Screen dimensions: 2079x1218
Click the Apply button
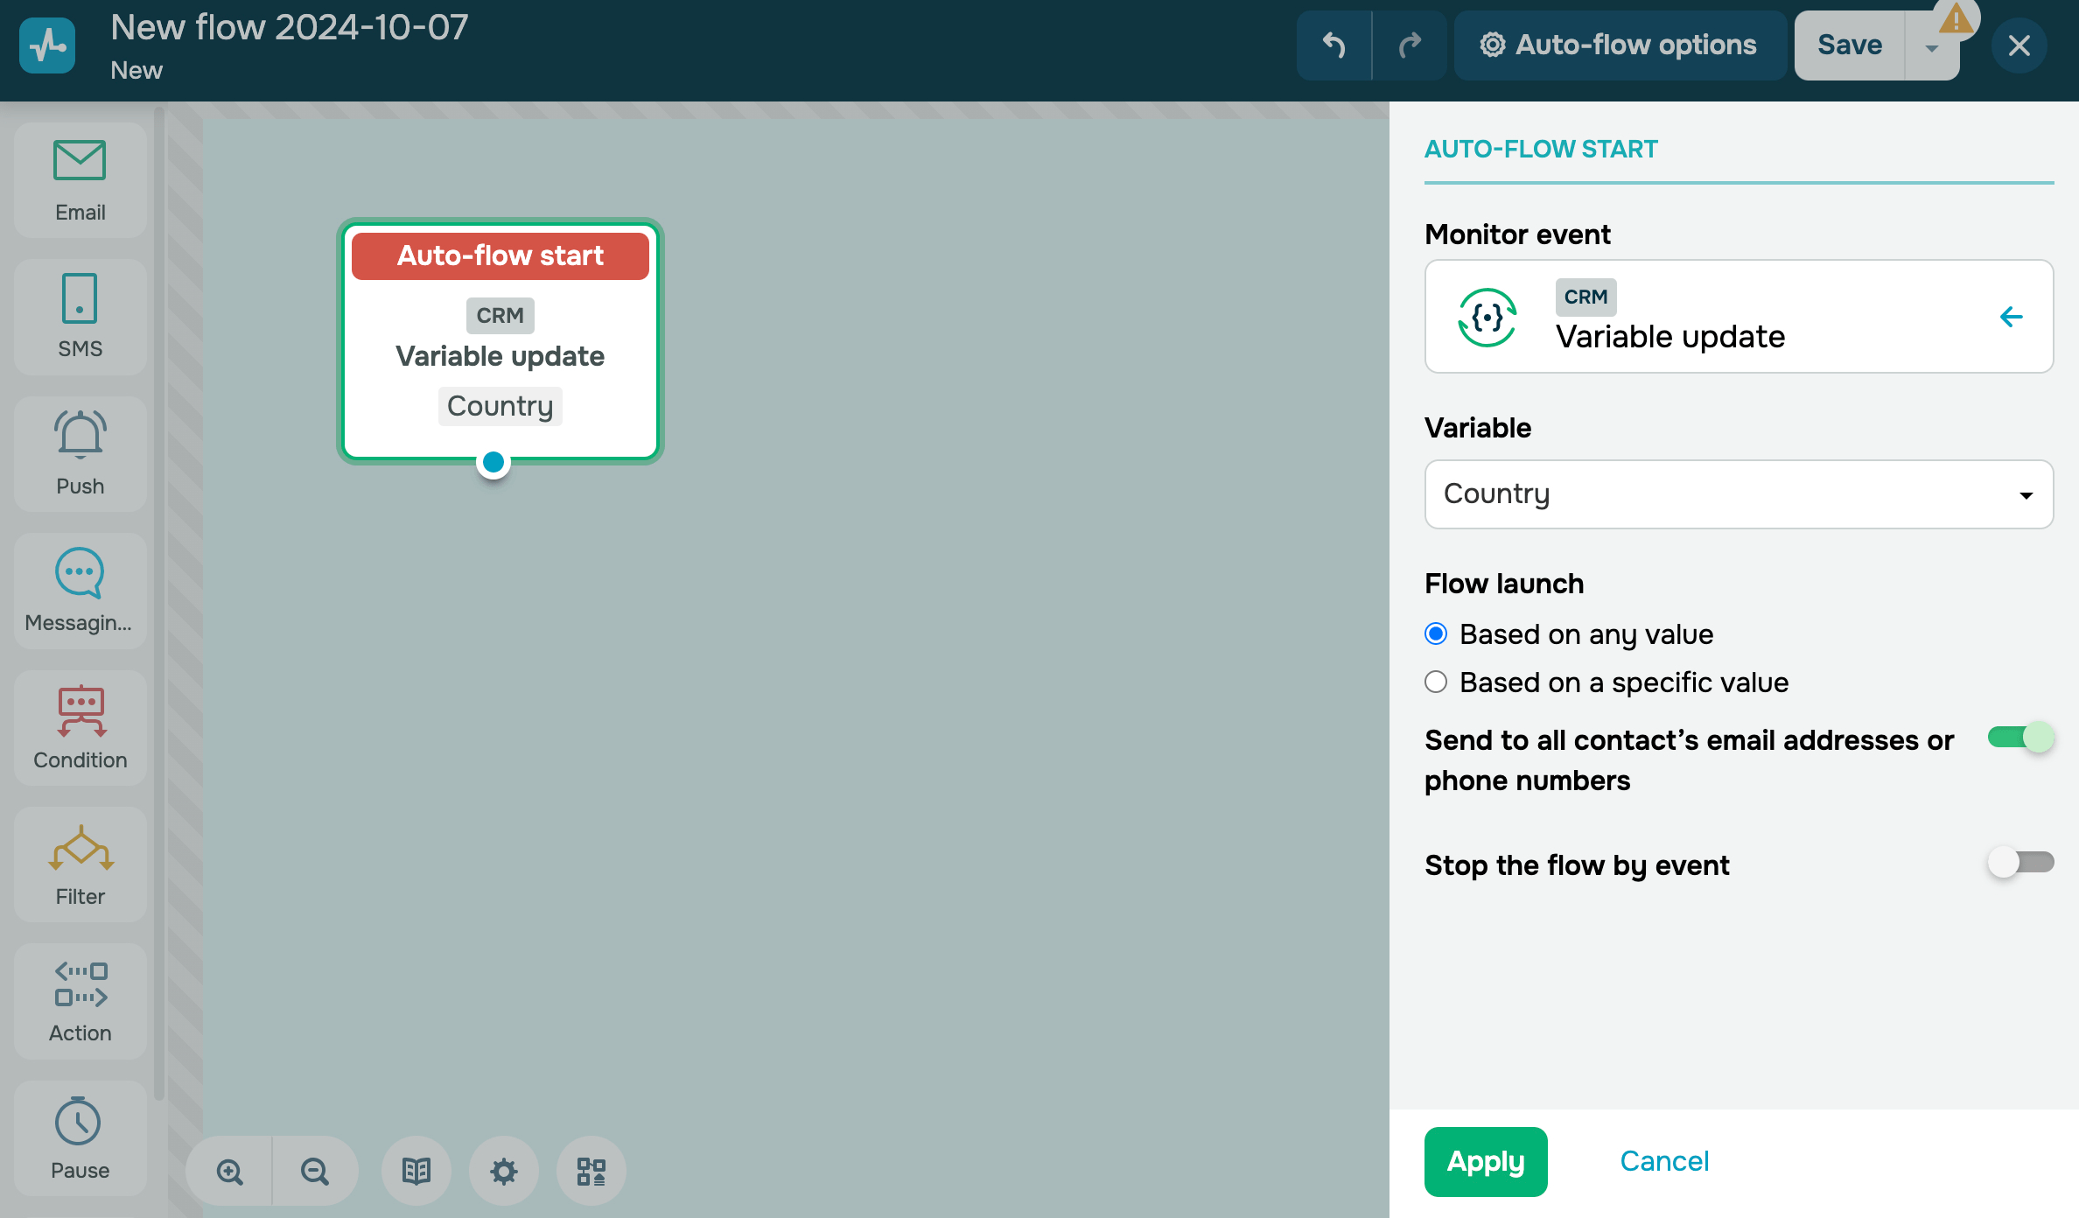pos(1486,1161)
